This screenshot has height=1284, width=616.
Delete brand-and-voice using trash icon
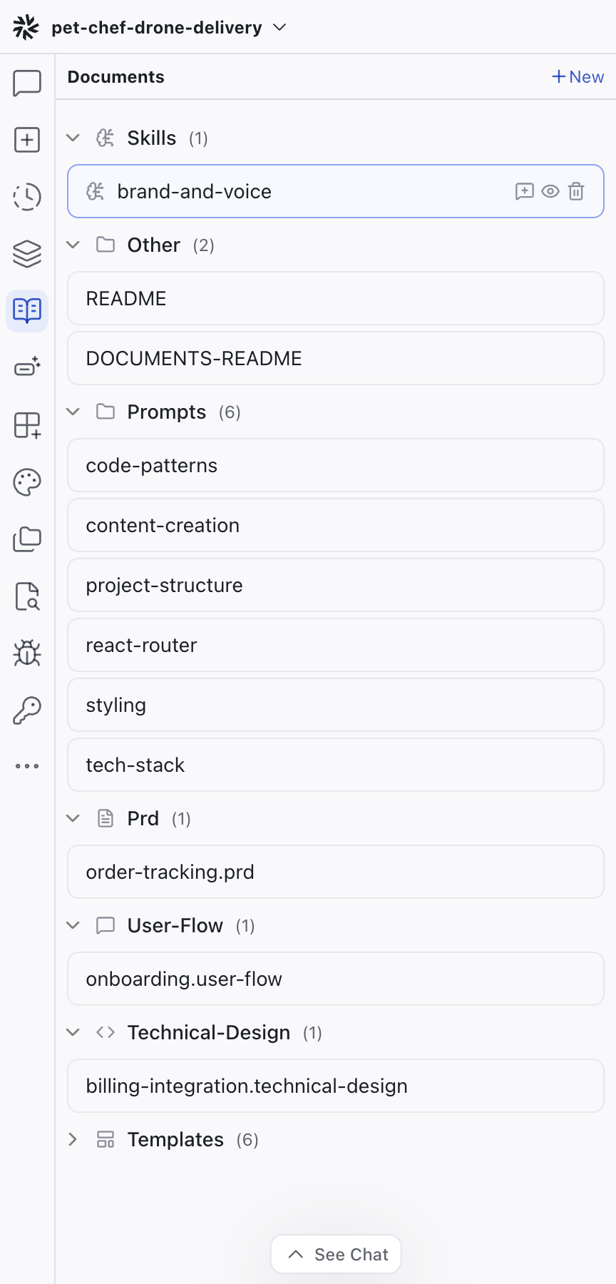point(576,191)
